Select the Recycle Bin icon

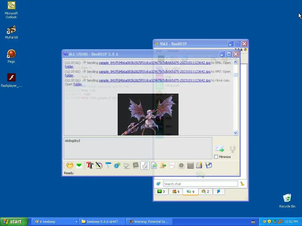point(287,201)
